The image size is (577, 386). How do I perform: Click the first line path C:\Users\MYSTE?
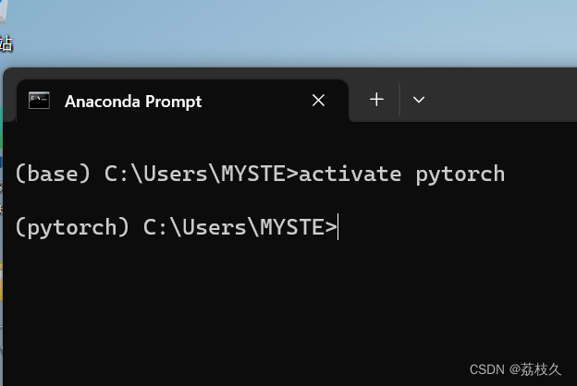click(201, 174)
